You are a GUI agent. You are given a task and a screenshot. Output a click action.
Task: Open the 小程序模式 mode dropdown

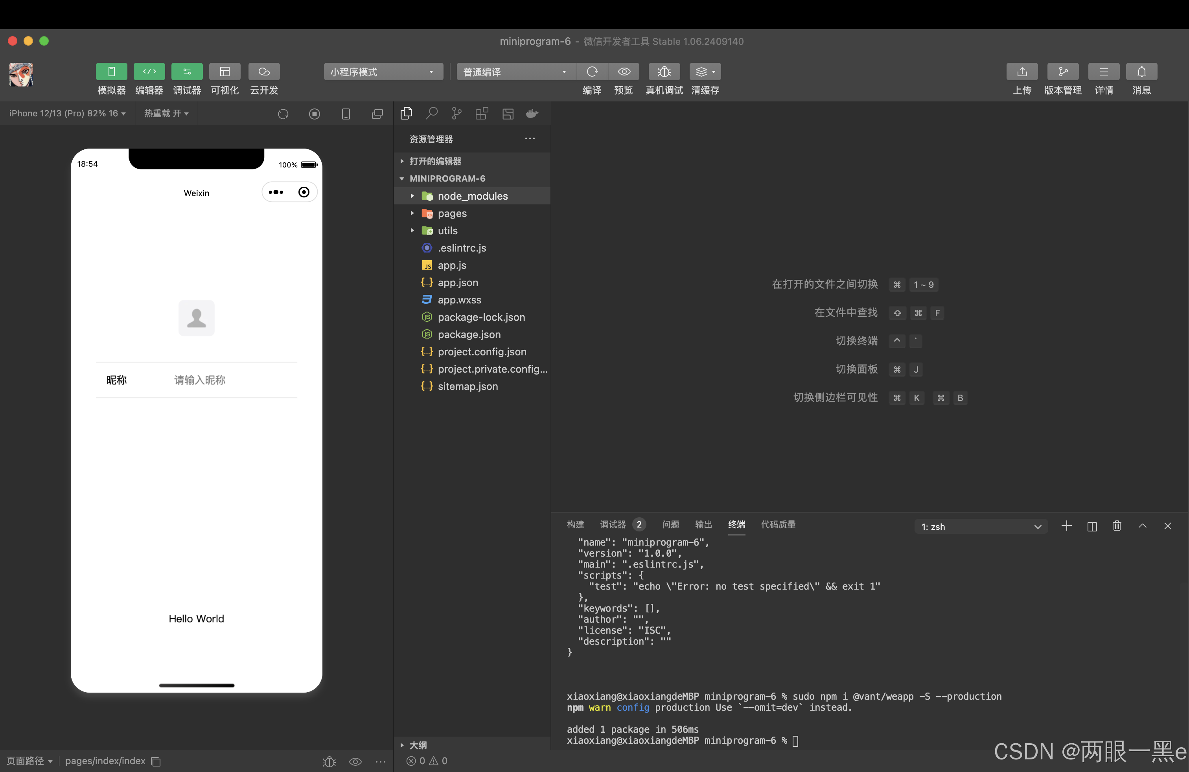pos(383,72)
